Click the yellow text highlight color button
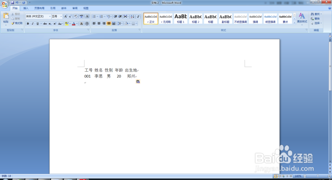The width and height of the screenshot is (332, 180). click(x=67, y=24)
